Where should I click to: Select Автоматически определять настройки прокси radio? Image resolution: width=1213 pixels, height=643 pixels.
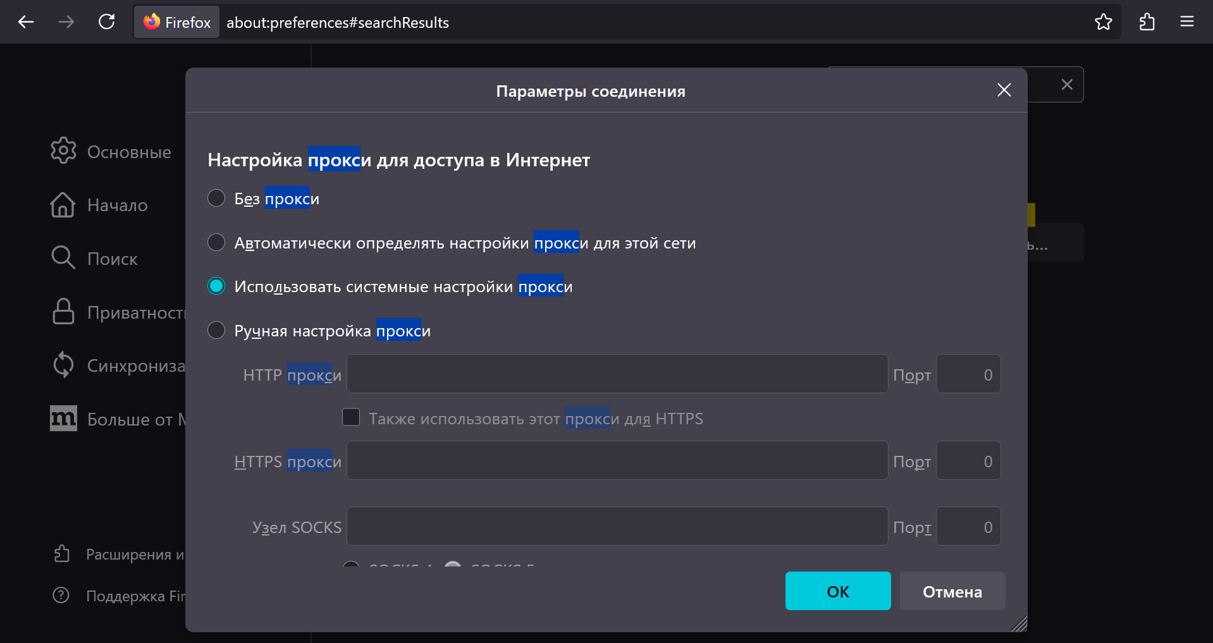pyautogui.click(x=216, y=243)
